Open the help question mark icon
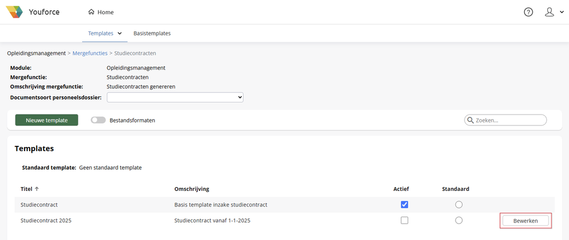This screenshot has height=240, width=569. tap(529, 12)
